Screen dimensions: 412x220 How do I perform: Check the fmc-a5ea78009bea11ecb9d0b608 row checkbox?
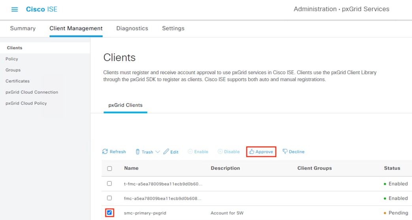[x=109, y=198]
